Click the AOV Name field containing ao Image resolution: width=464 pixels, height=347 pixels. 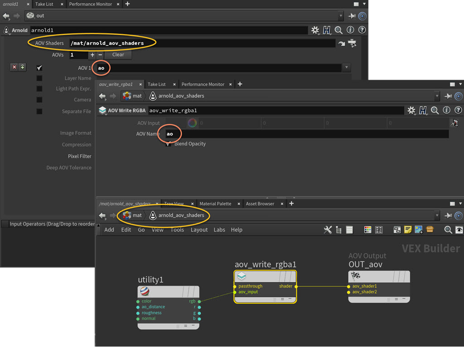306,134
